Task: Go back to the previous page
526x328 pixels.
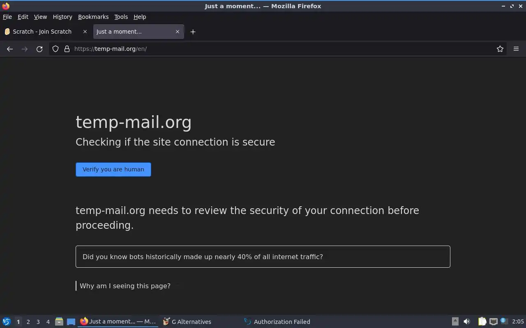Action: pyautogui.click(x=10, y=49)
